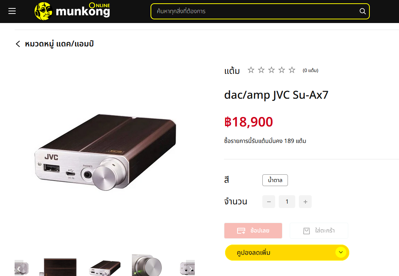Show next thumbnails with right arrow
The height and width of the screenshot is (276, 399).
pos(191,268)
